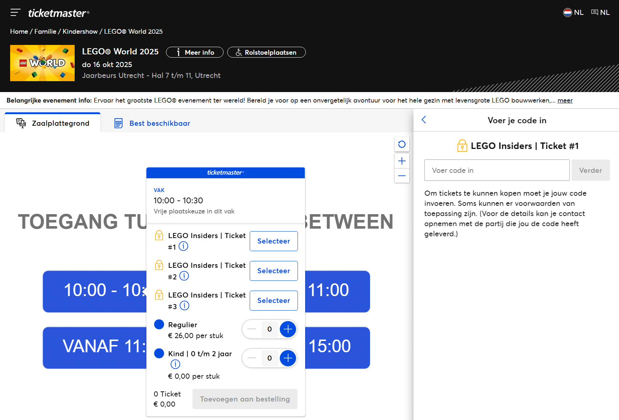Click lock icon beside Ticket #3 in popup

click(x=159, y=295)
